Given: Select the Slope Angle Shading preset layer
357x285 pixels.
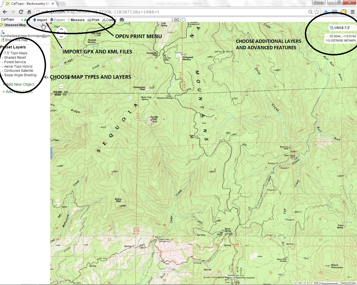Looking at the screenshot, I should 20,75.
